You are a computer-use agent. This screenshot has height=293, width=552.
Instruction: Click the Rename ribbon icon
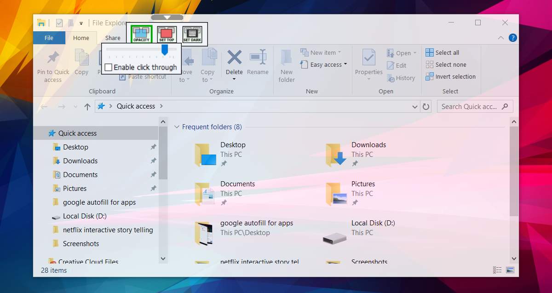pyautogui.click(x=258, y=58)
